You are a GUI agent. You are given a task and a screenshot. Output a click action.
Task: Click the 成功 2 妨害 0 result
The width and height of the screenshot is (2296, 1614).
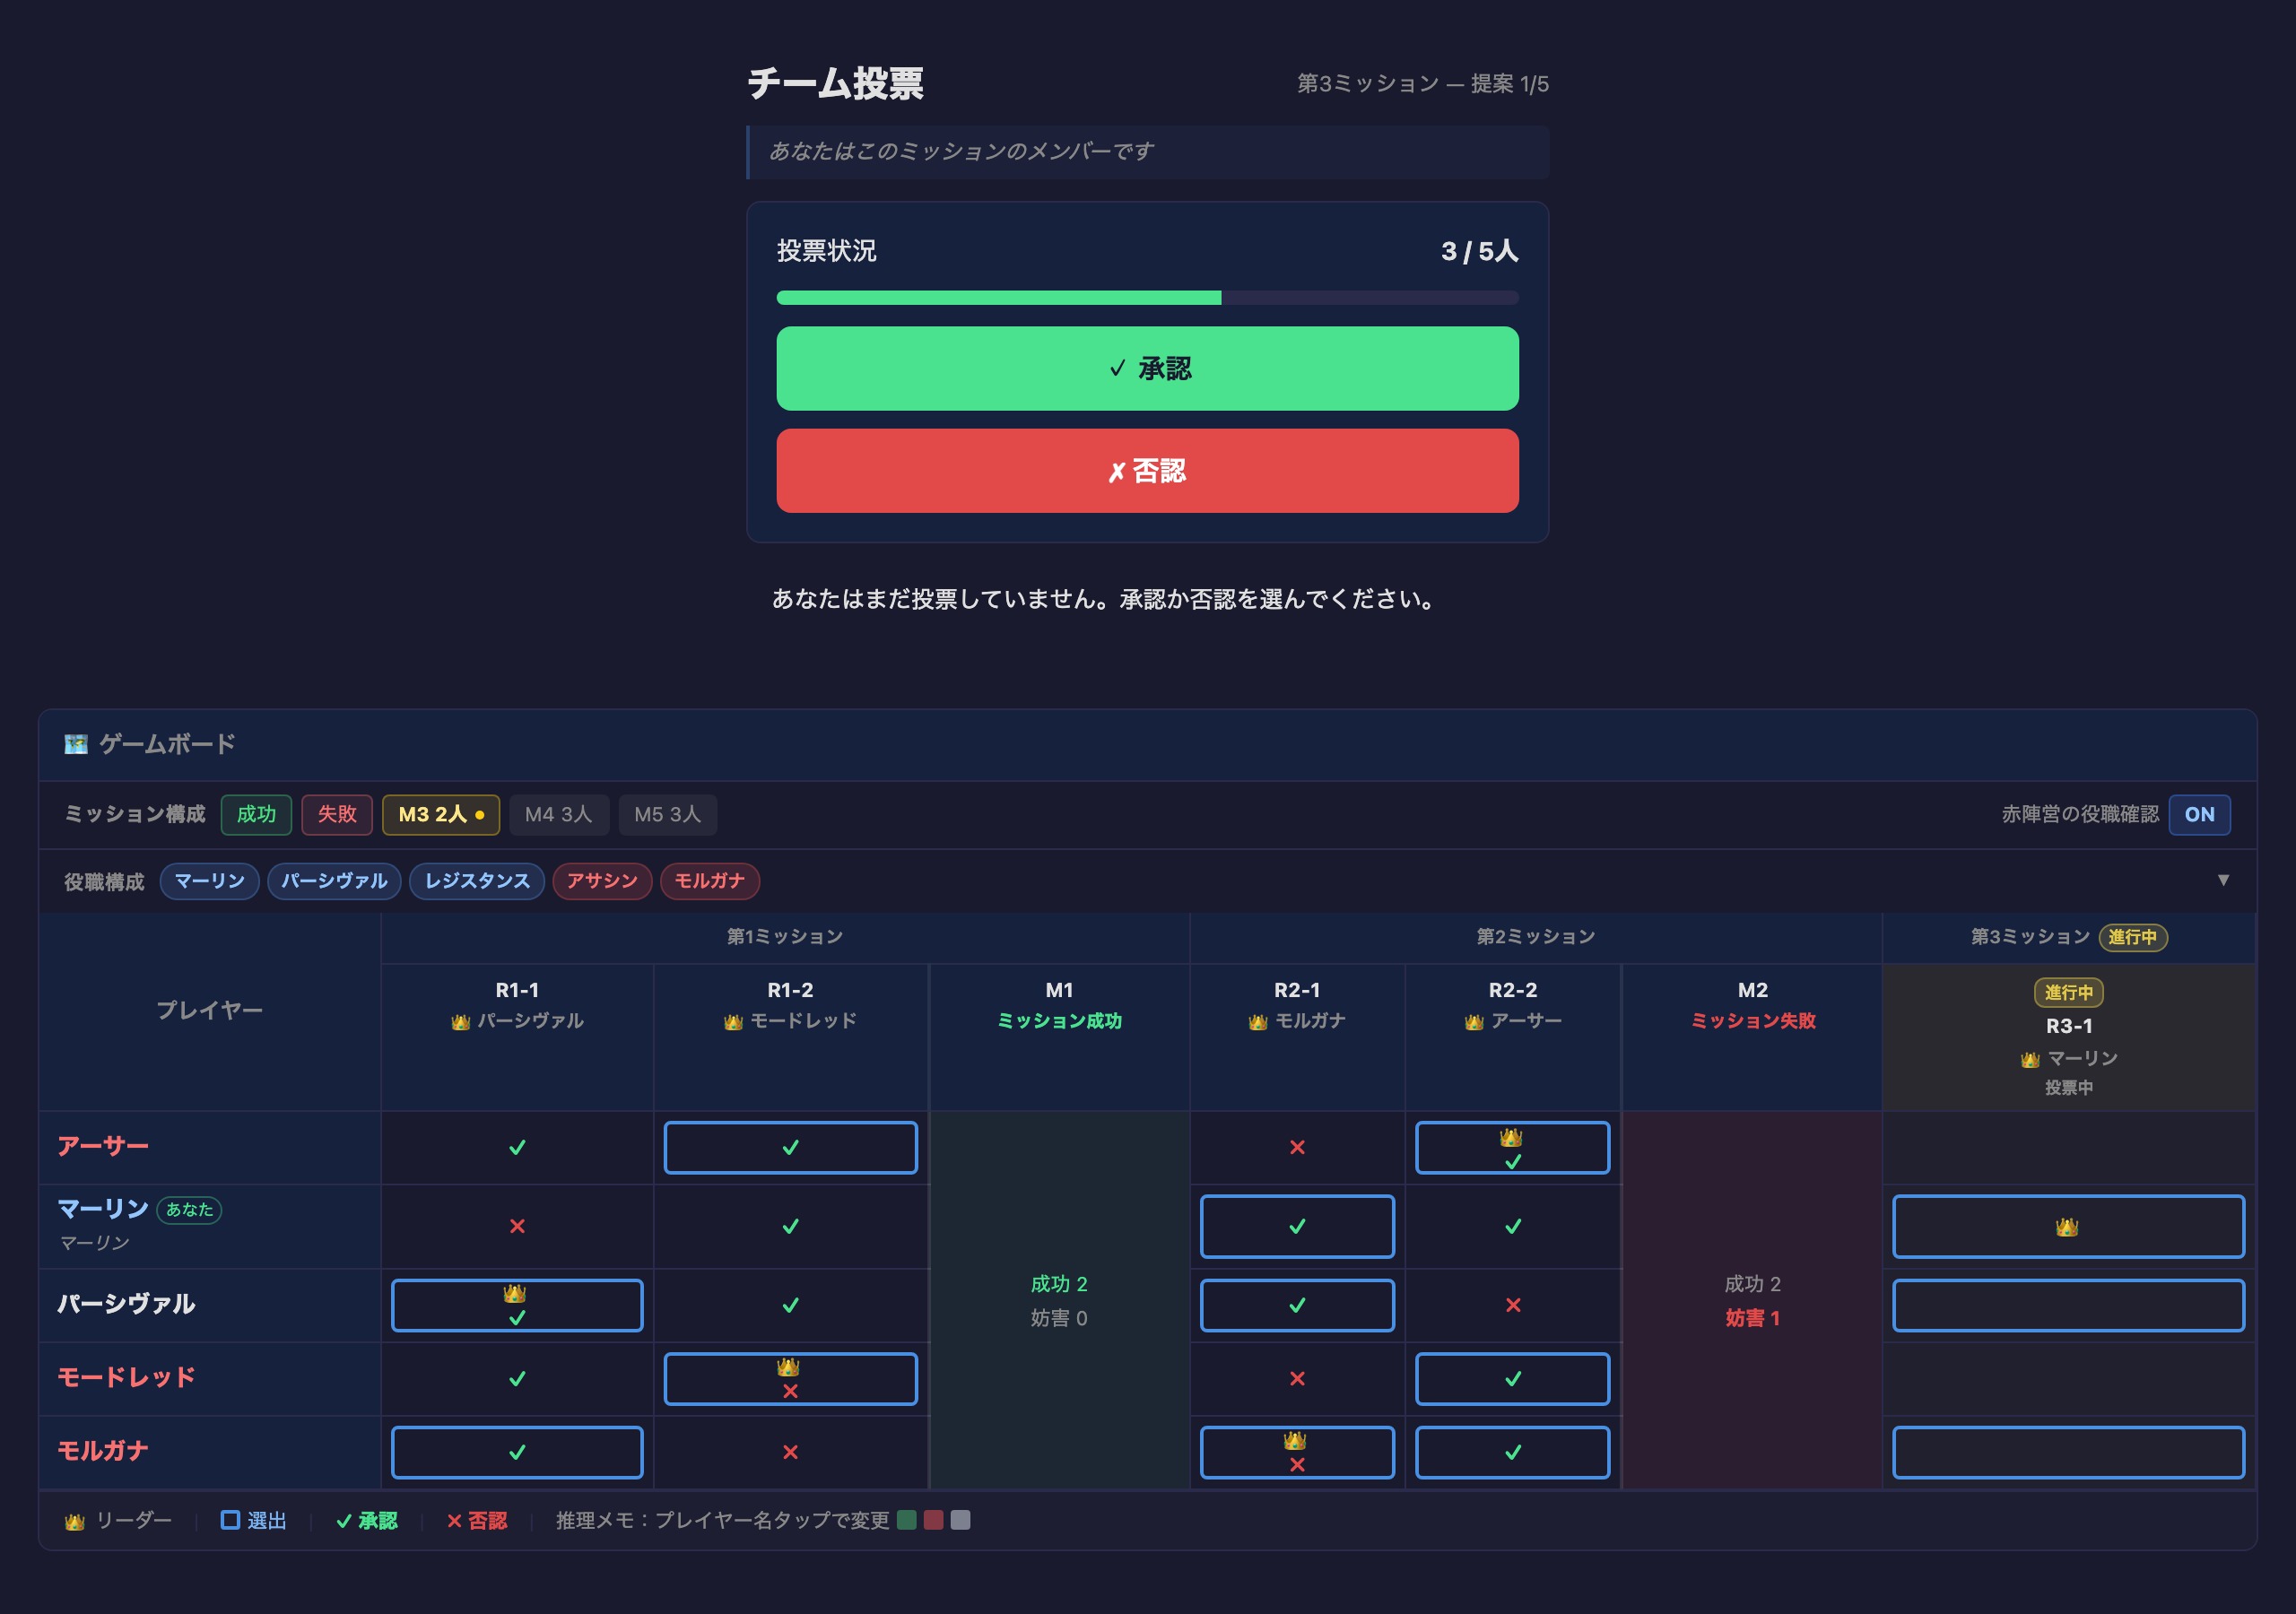point(1059,1301)
